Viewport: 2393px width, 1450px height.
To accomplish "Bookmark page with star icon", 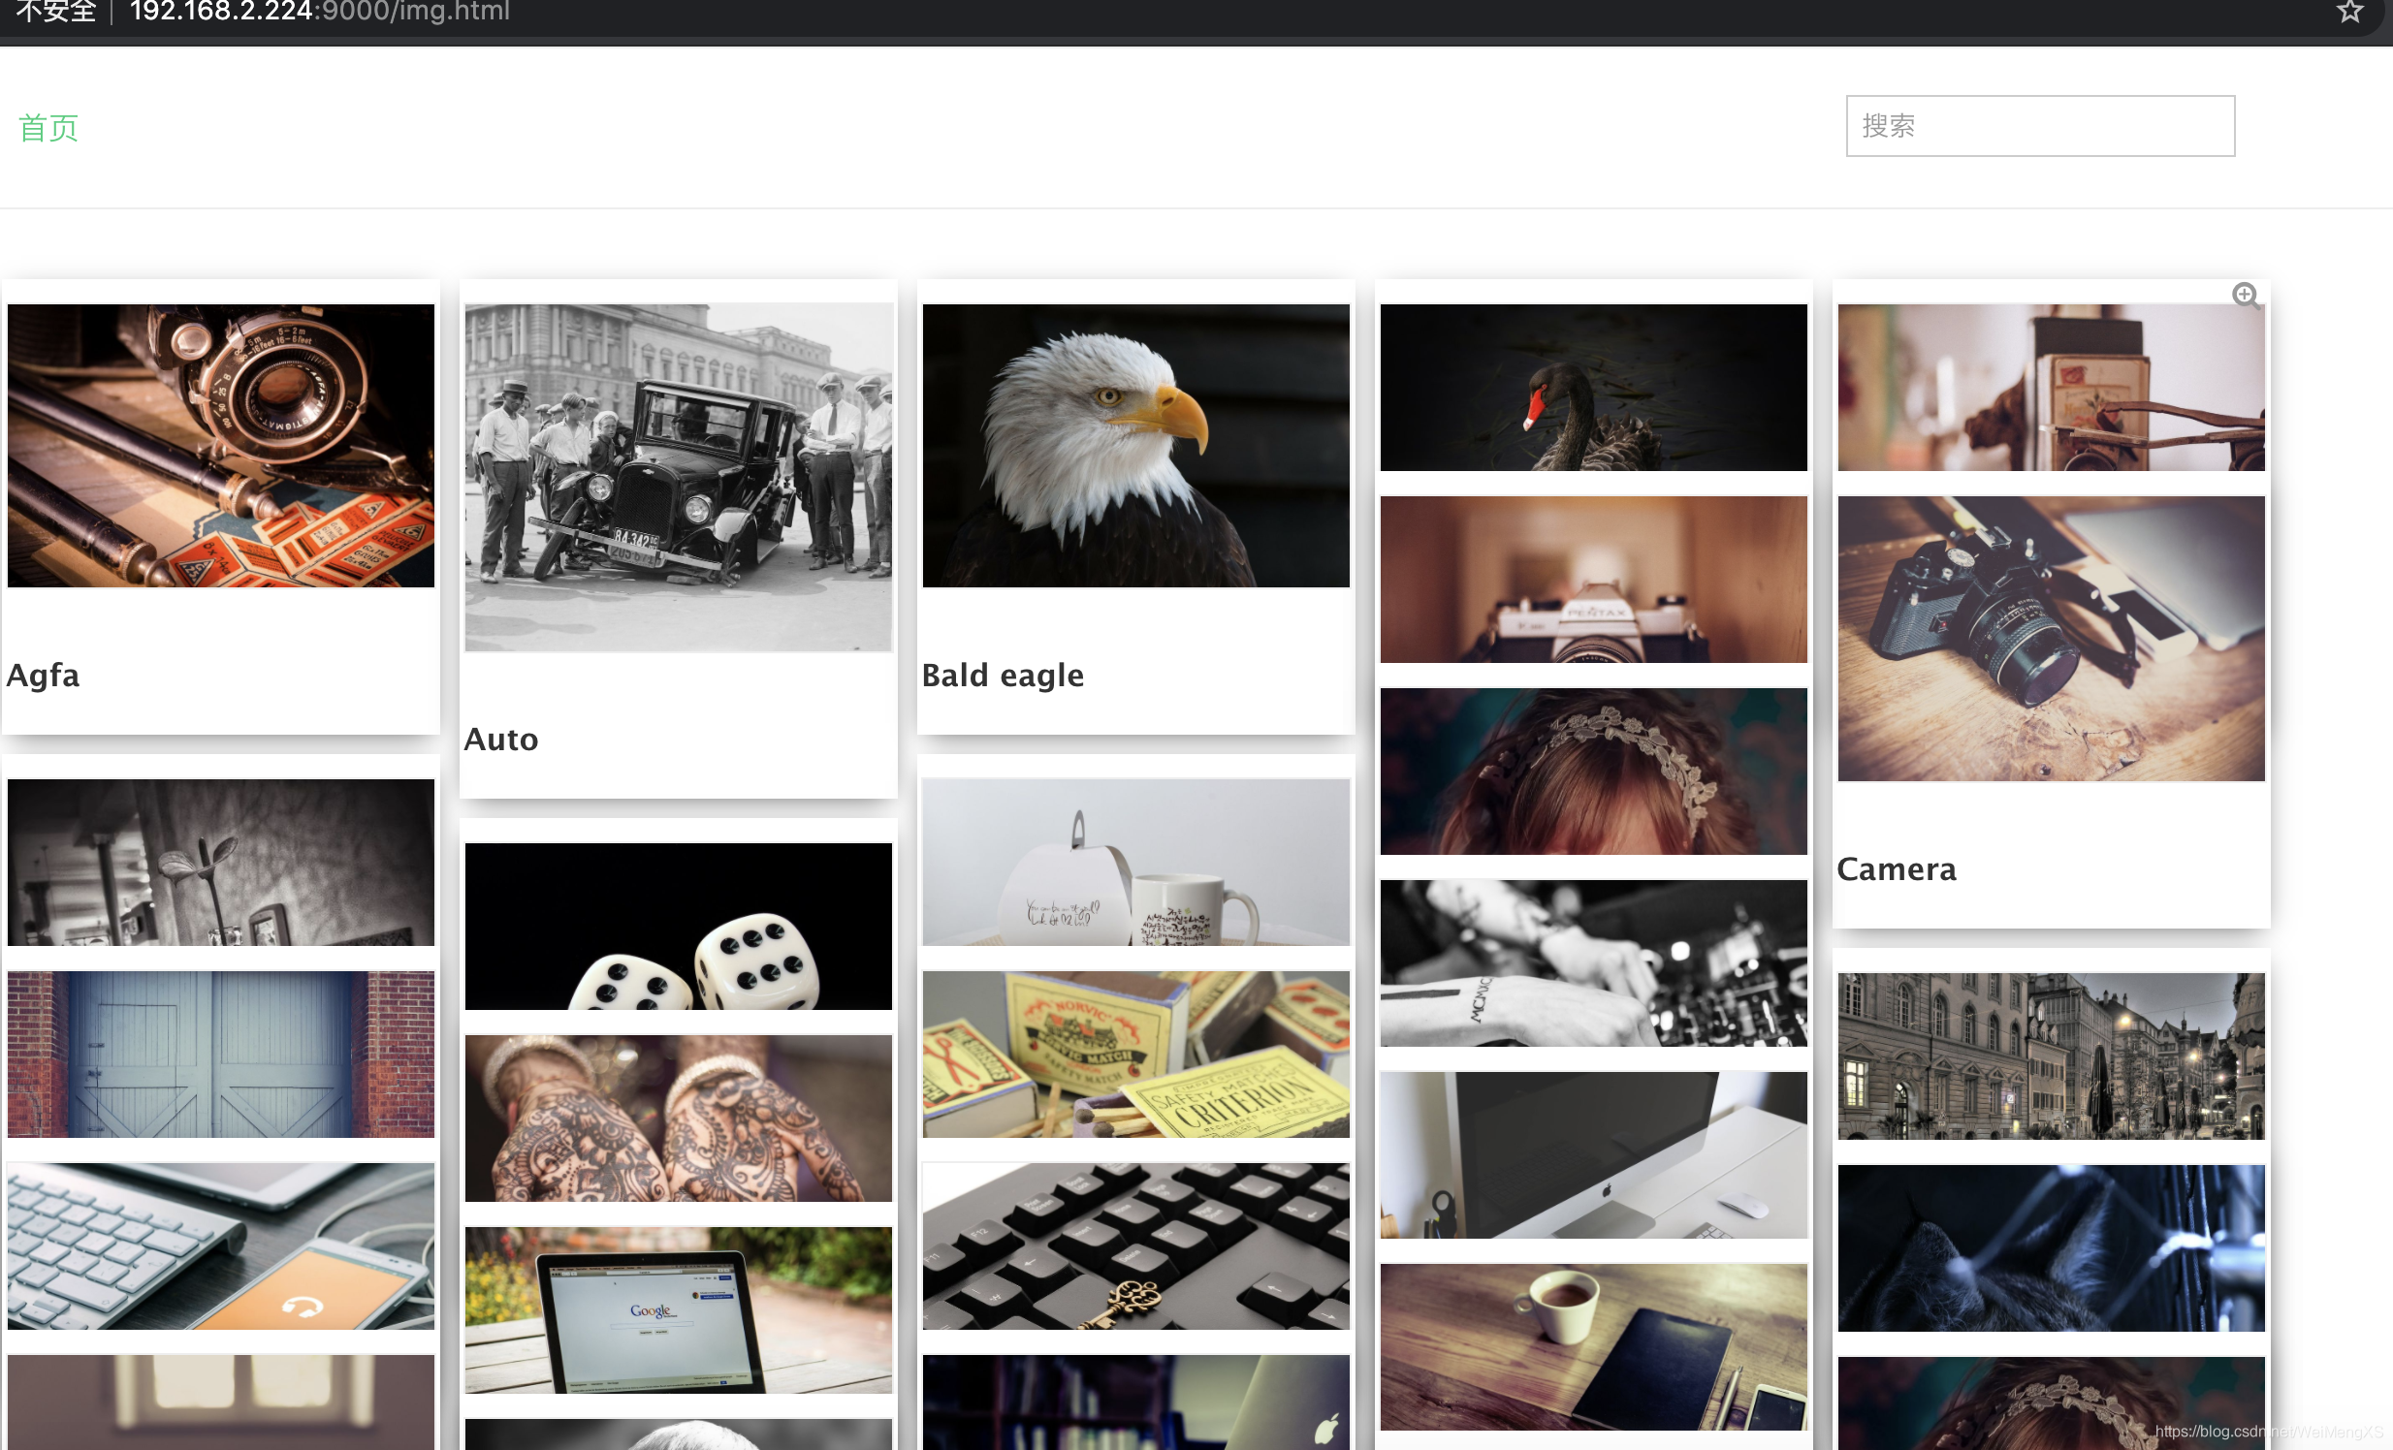I will click(2349, 12).
